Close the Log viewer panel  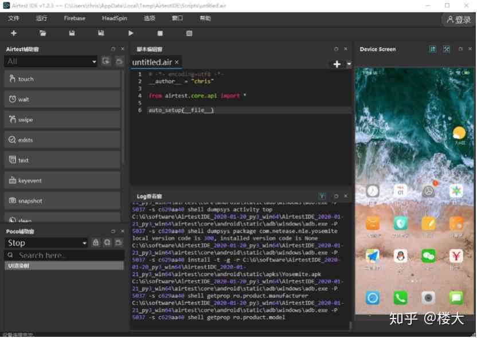tap(346, 196)
